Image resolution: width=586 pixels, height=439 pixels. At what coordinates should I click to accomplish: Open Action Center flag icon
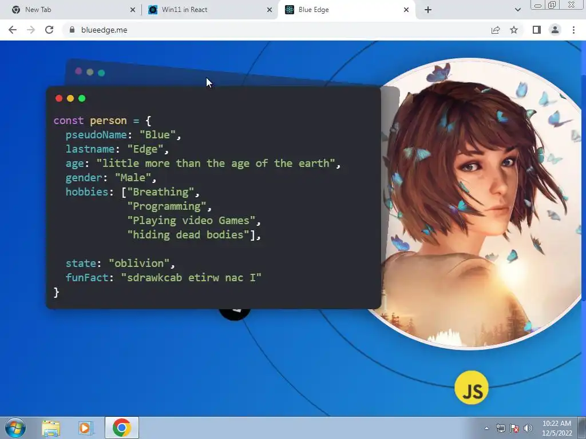coord(514,428)
